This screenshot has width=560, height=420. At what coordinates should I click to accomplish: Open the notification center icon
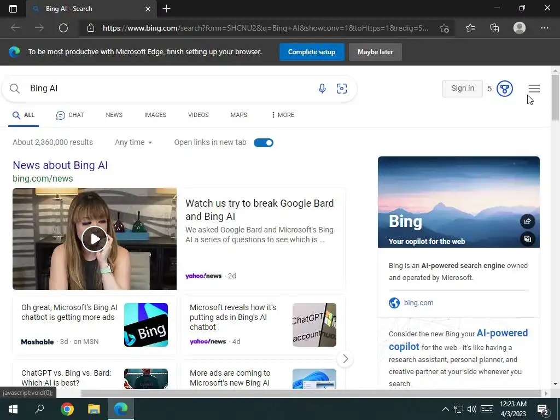coord(543,410)
